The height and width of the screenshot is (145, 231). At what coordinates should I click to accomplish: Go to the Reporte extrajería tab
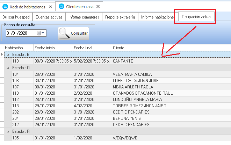click(x=120, y=17)
